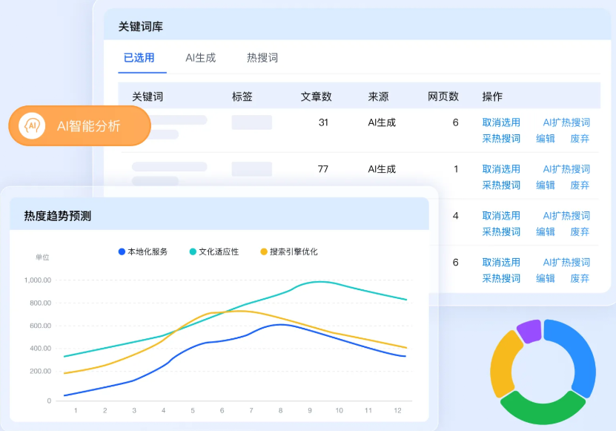This screenshot has width=616, height=431.
Task: Click the yellow 搜索引擎优化 legend dot
Action: pyautogui.click(x=264, y=252)
